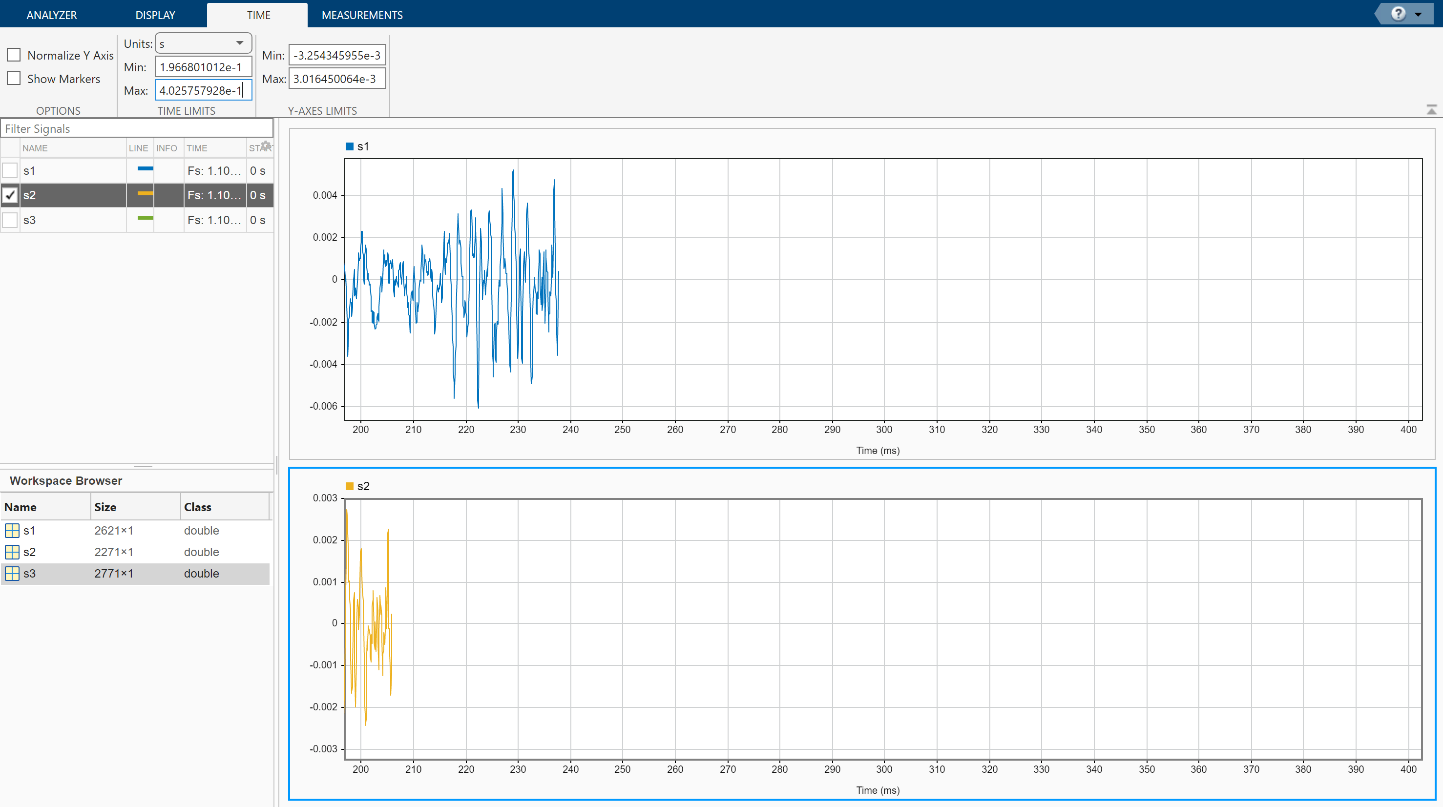Viewport: 1443px width, 807px height.
Task: Uncheck the s2 signal checkbox
Action: click(x=10, y=195)
